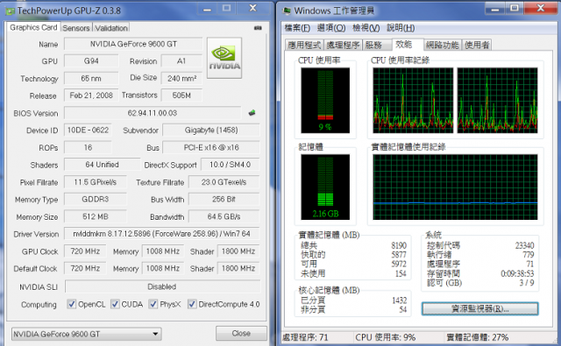Click the 總共 value 8190

point(399,245)
